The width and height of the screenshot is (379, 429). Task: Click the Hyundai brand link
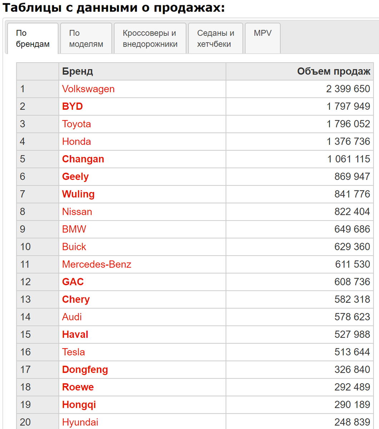click(x=80, y=422)
